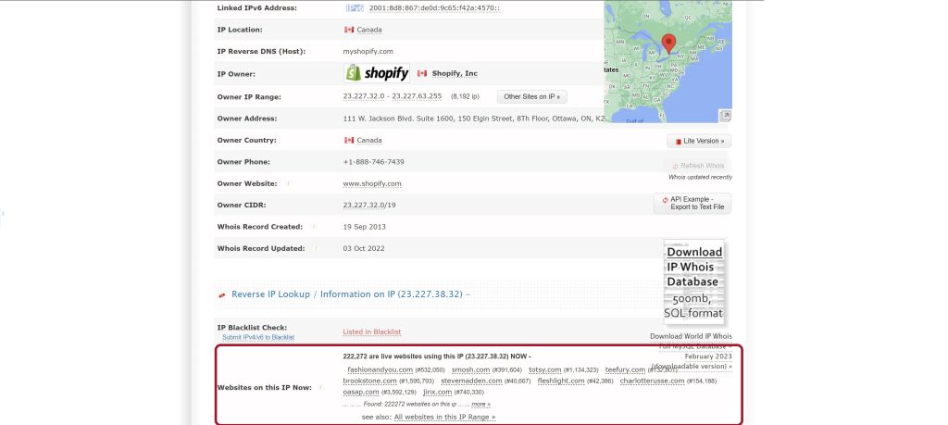Image resolution: width=948 pixels, height=425 pixels.
Task: Open oasap.com website link
Action: (x=361, y=393)
